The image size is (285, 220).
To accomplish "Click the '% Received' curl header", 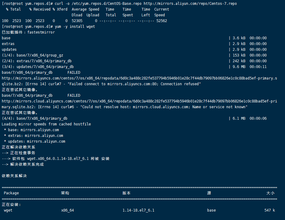I will tap(40, 9).
